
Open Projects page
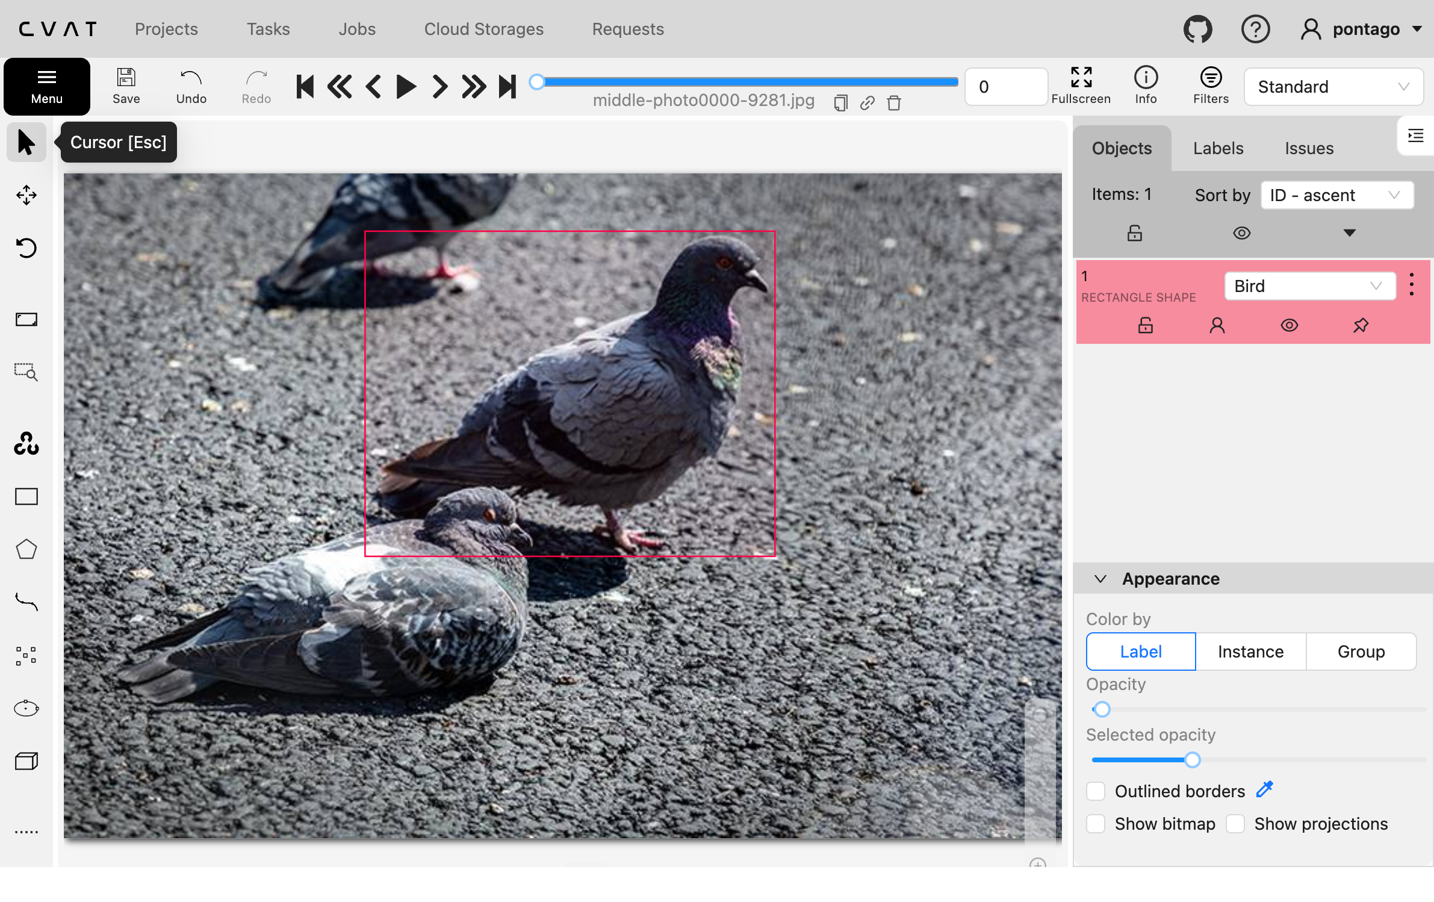tap(166, 29)
